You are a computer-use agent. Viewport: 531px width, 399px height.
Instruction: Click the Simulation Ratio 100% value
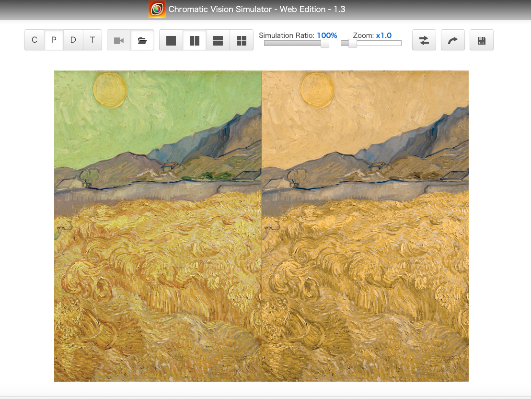point(327,35)
